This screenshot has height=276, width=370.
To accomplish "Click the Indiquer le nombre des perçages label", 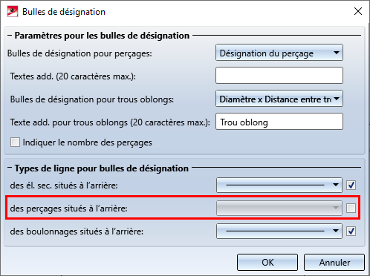I will pos(88,142).
